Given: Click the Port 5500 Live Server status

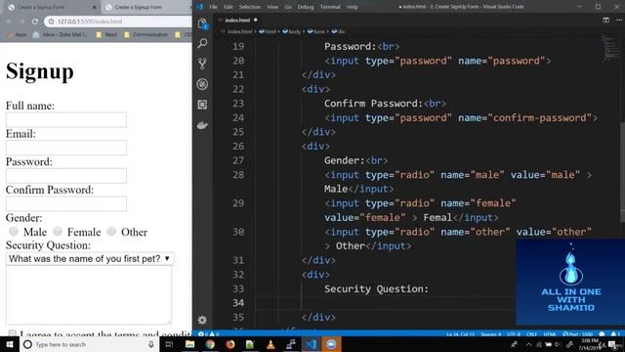Looking at the screenshot, I should [x=577, y=334].
